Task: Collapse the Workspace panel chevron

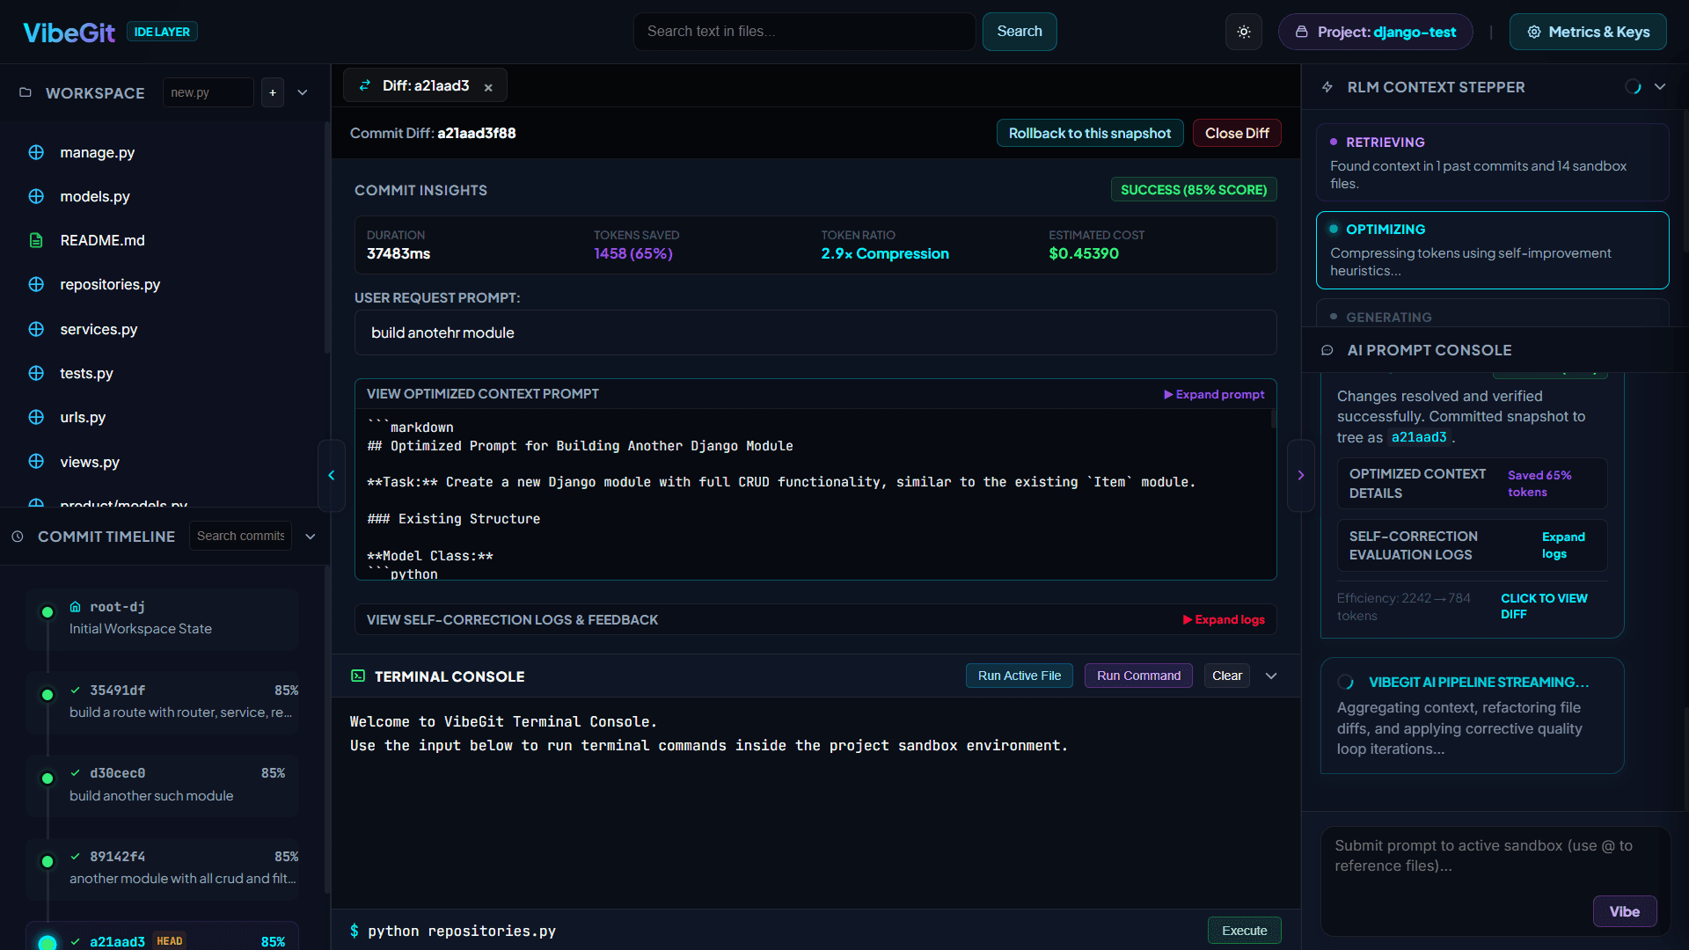Action: 303,92
